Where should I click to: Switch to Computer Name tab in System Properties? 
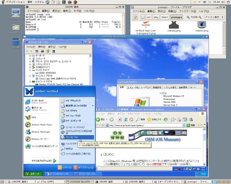133,87
